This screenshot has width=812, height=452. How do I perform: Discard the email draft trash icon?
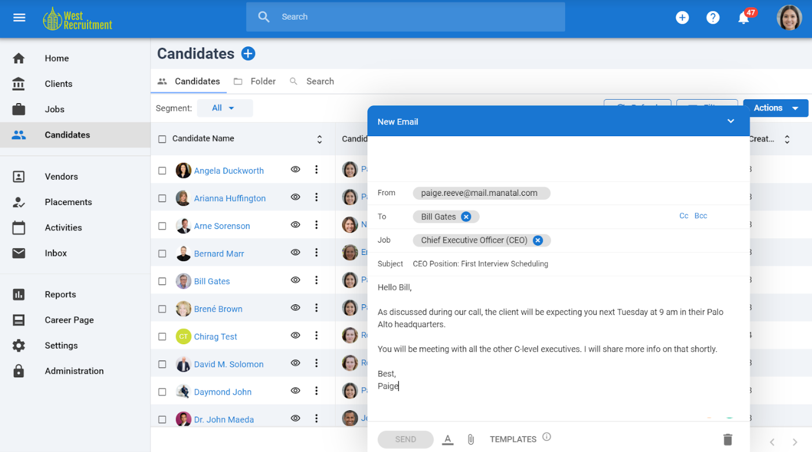coord(728,439)
